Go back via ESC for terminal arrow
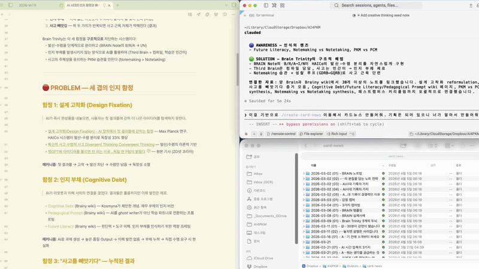This screenshot has height=269, width=479. [x=245, y=16]
